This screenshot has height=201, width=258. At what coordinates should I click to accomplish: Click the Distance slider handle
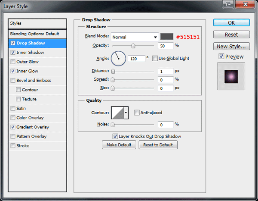[x=113, y=71]
